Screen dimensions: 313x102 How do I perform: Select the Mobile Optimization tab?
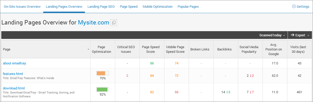(157, 7)
